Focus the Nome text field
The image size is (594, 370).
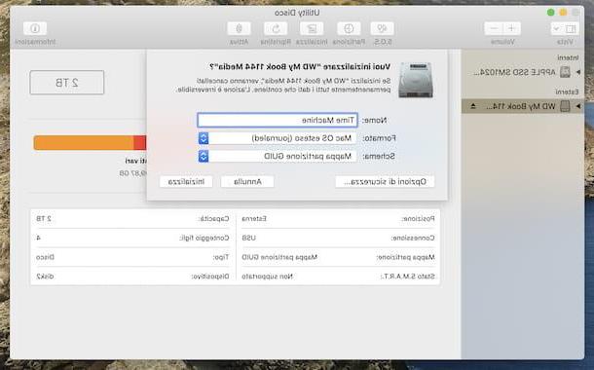278,120
